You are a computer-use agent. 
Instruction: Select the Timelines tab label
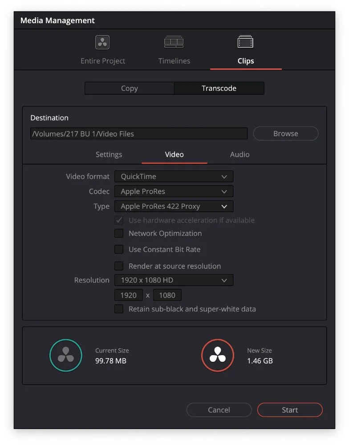pyautogui.click(x=174, y=61)
